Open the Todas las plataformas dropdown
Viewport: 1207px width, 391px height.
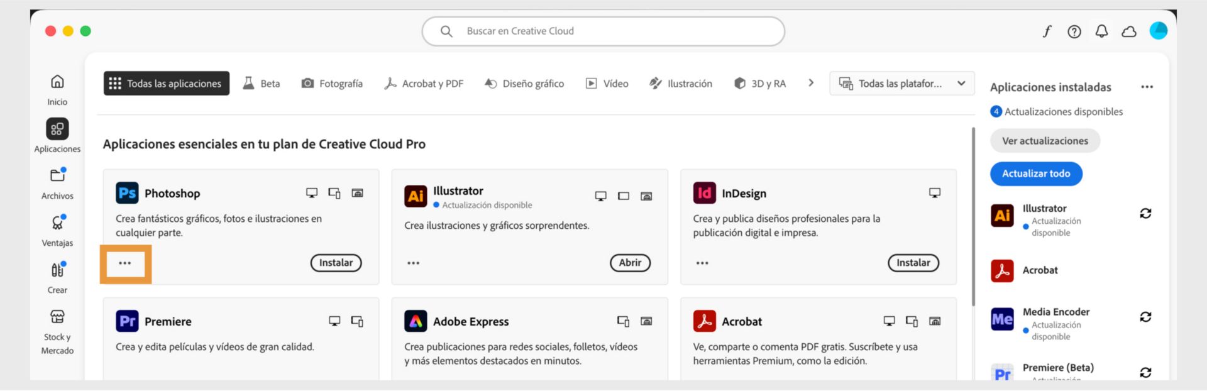902,83
